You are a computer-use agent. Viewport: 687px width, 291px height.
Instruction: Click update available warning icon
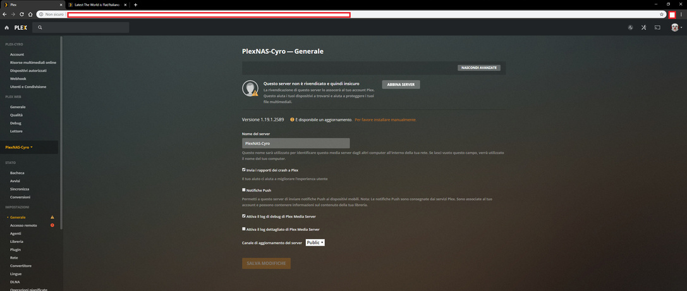pos(292,120)
